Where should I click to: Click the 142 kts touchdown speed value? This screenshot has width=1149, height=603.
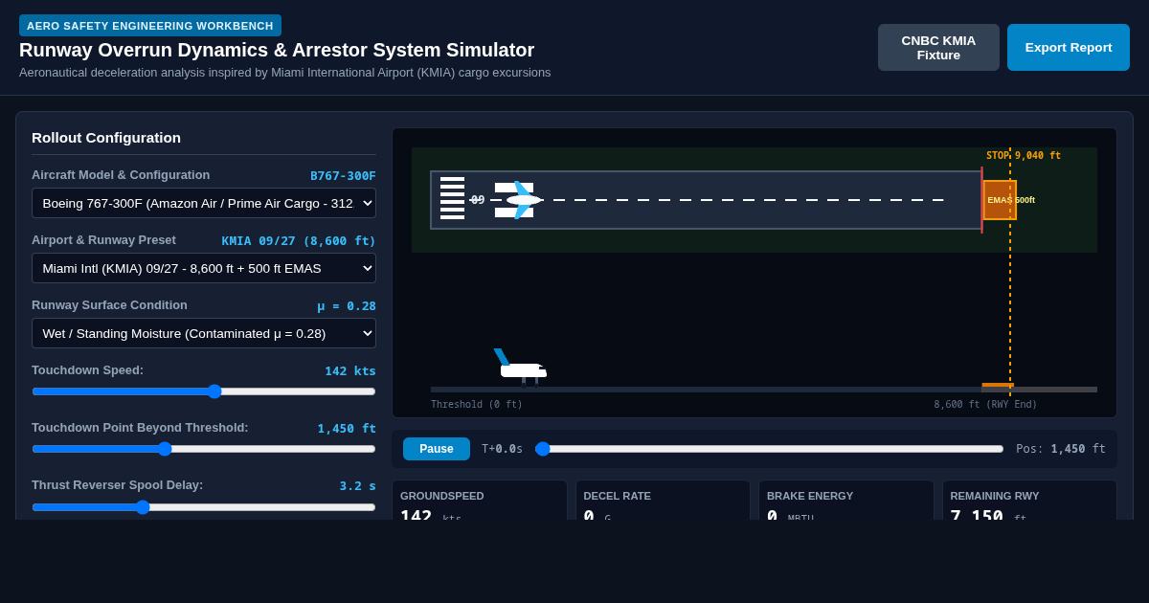350,370
